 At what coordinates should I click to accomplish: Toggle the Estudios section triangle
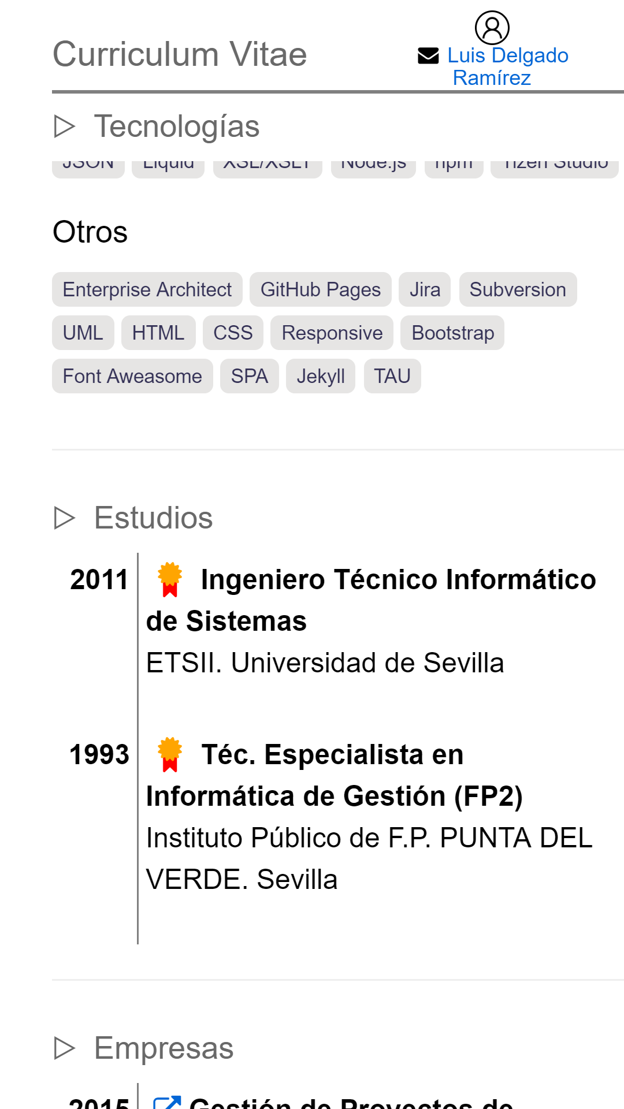65,518
